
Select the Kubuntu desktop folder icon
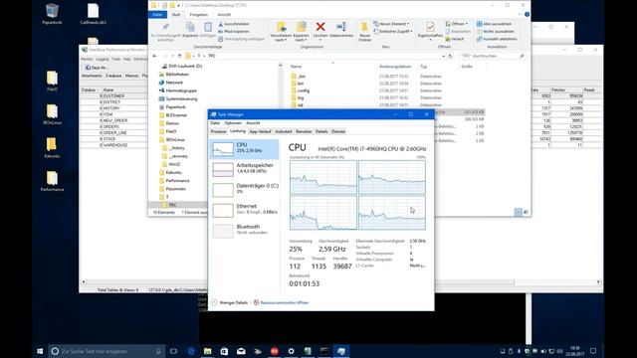52,148
